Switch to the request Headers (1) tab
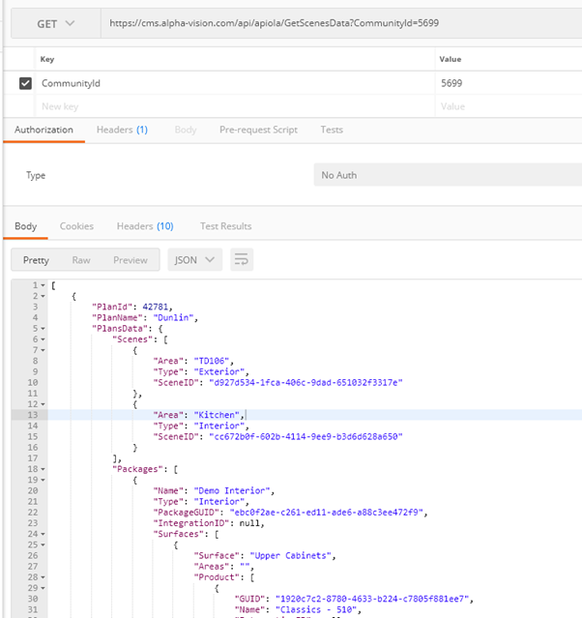 [122, 130]
